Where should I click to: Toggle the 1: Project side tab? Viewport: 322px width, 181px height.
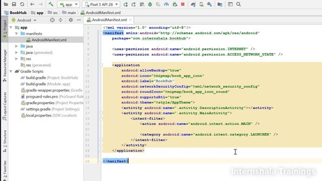(x=5, y=29)
